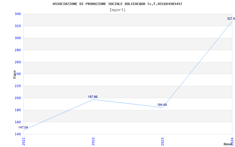Click the 2023 x-axis label
The image size is (235, 147).
tap(163, 141)
